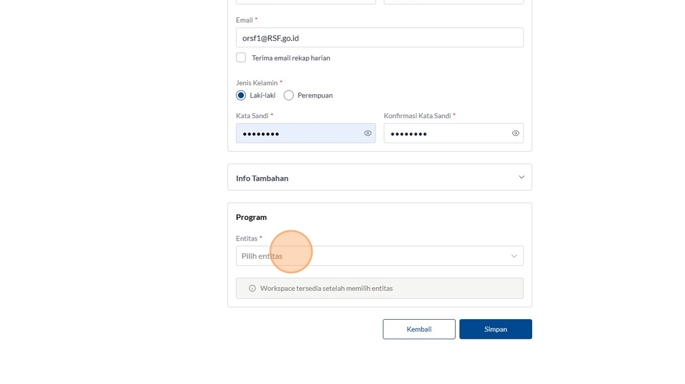Click the Program section heading
The image size is (685, 384).
point(251,217)
